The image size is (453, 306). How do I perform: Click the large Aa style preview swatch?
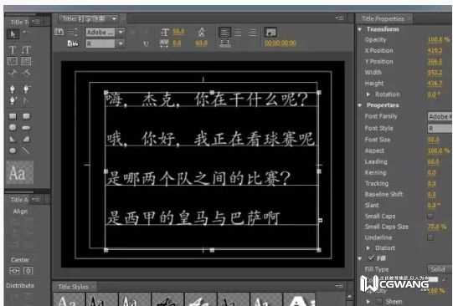(x=19, y=173)
